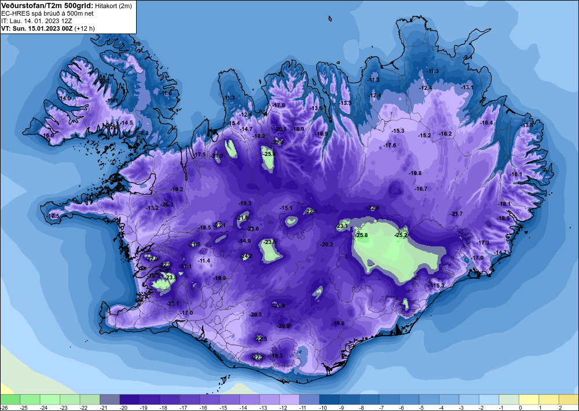Click the legend swatch between -14 and -13
Image resolution: width=579 pixels, height=411 pixels.
[249, 399]
